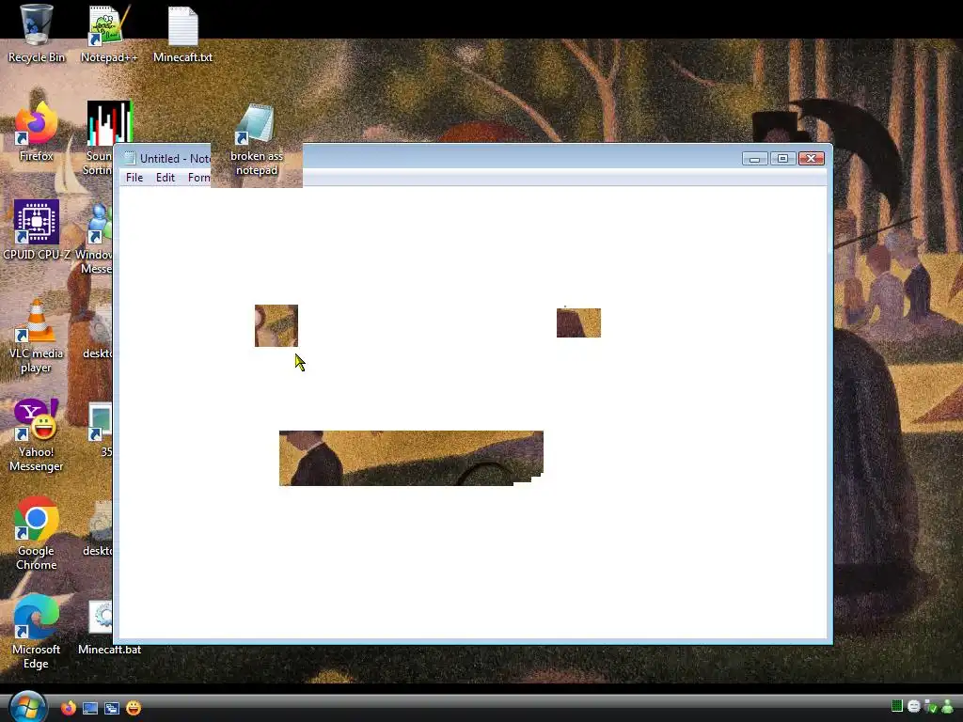Launch Firefox from the Quick Launch bar
963x722 pixels.
pyautogui.click(x=68, y=708)
